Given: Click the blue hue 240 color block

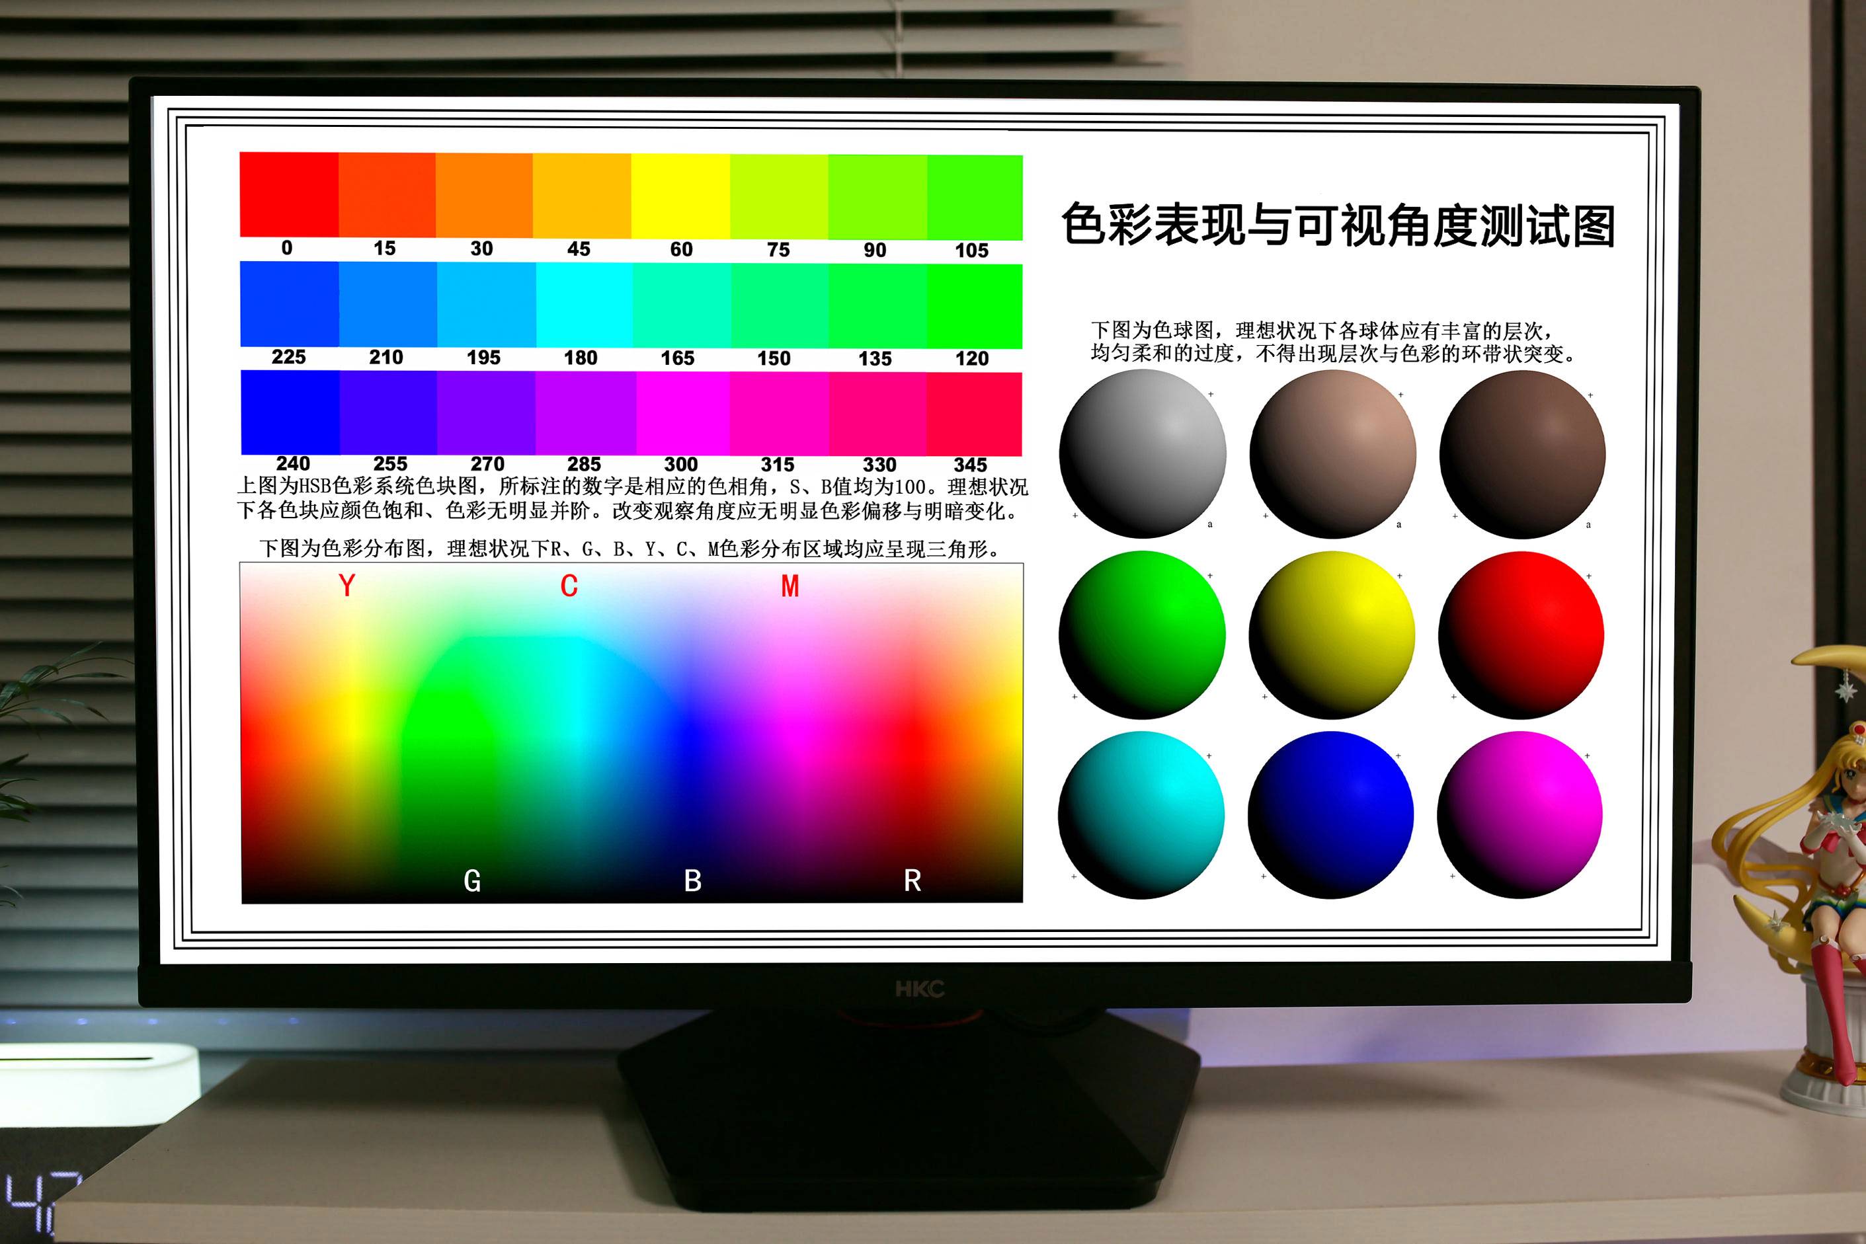Looking at the screenshot, I should pos(290,412).
